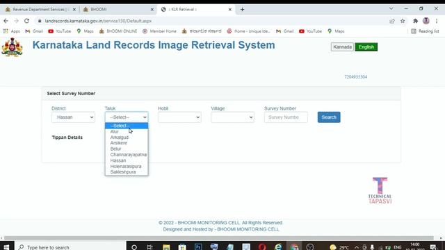Click the site lock icon in address bar
445x250 pixels.
coord(40,21)
